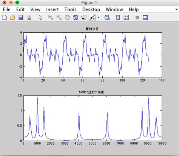Viewport: 179px width, 156px height.
Task: Click the Link Plot icon
Action: 107,17
